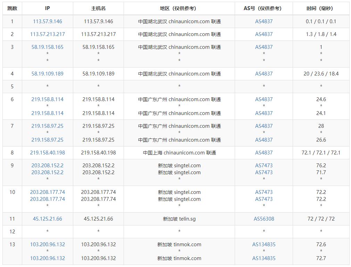Select time value 72 / 72 / 72
Viewport: 351px width, 267px height.
click(x=321, y=219)
